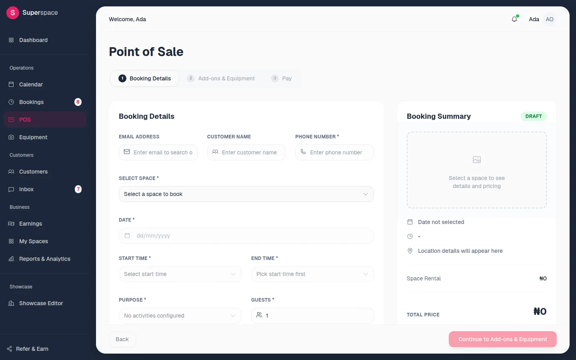This screenshot has height=360, width=576.
Task: Click the chevron on the start time field
Action: (x=233, y=274)
